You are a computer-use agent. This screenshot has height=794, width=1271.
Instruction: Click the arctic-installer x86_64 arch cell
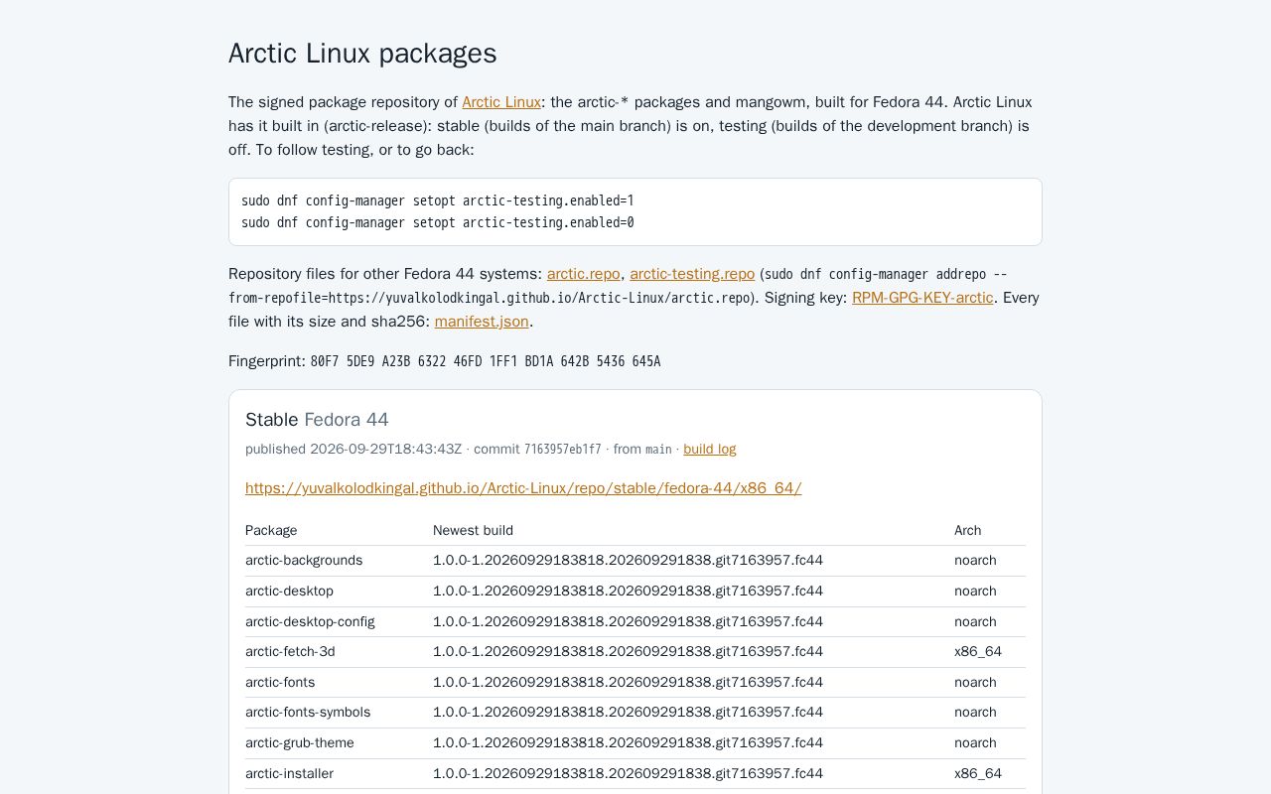click(x=978, y=774)
